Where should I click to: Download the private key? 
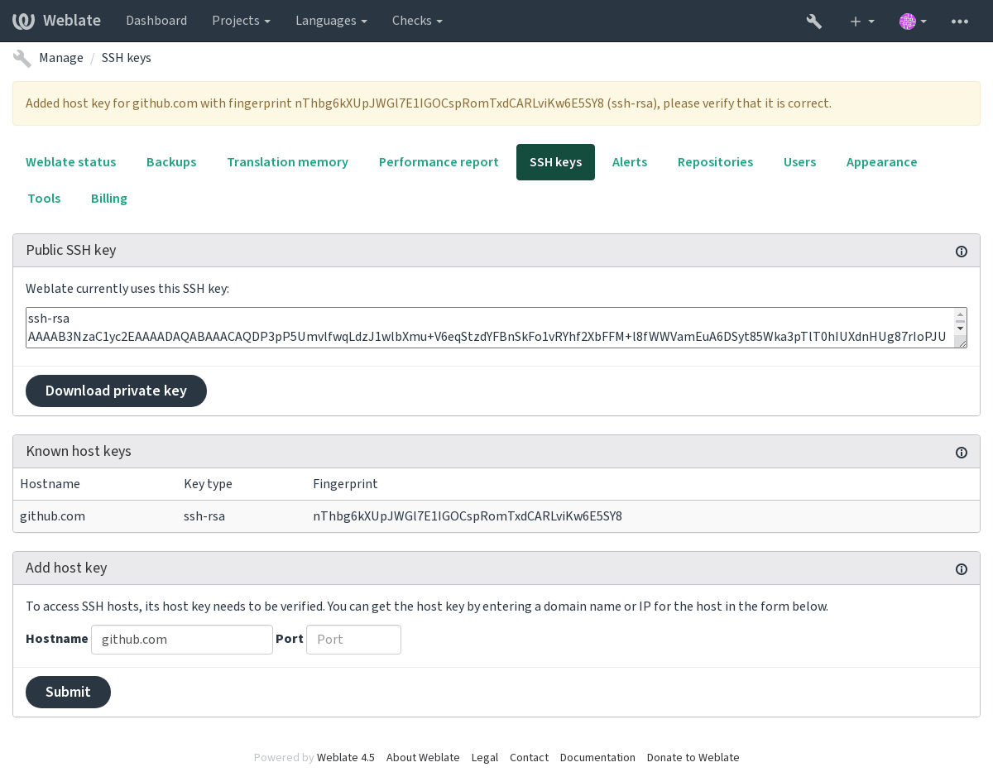point(116,391)
